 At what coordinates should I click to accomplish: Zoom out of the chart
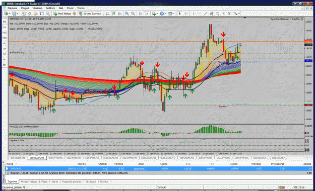coord(133,14)
